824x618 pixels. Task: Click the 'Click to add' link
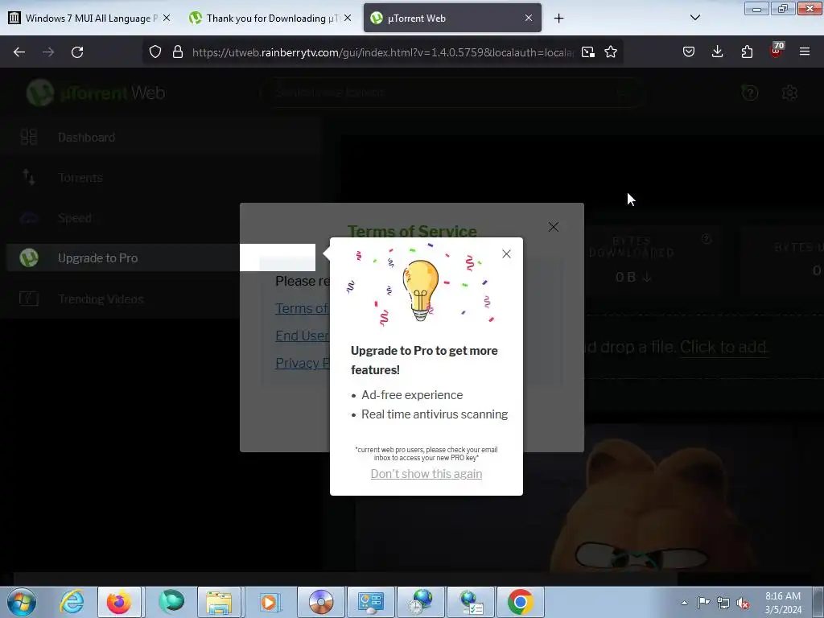click(x=724, y=347)
